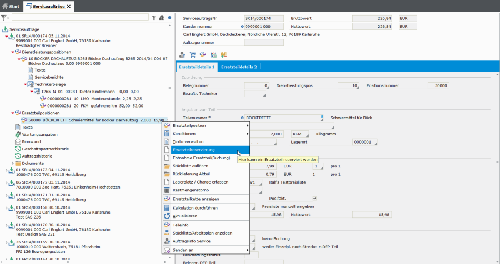Toggle the Pos.fakt. checkbox
Viewport: 500px width, 264px height.
[x=314, y=199]
